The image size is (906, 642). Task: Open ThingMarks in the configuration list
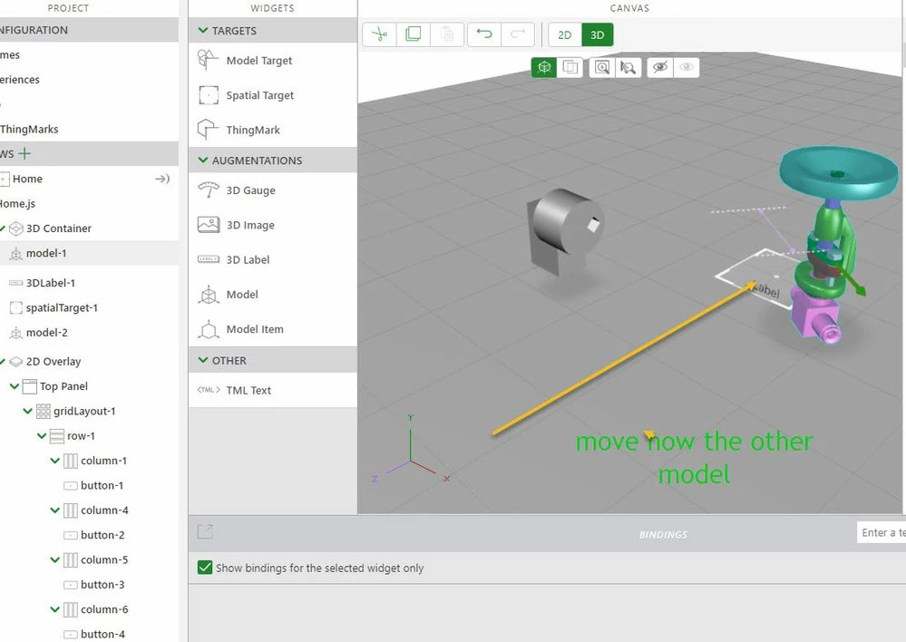(29, 129)
